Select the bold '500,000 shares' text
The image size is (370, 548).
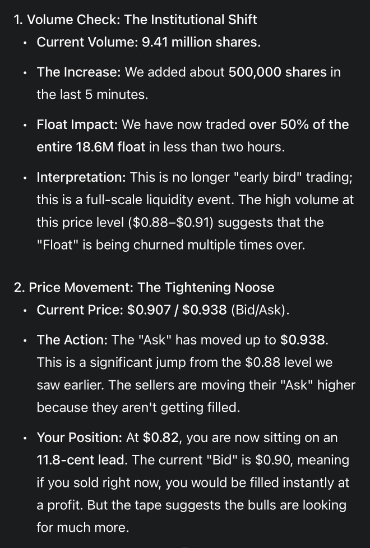277,72
